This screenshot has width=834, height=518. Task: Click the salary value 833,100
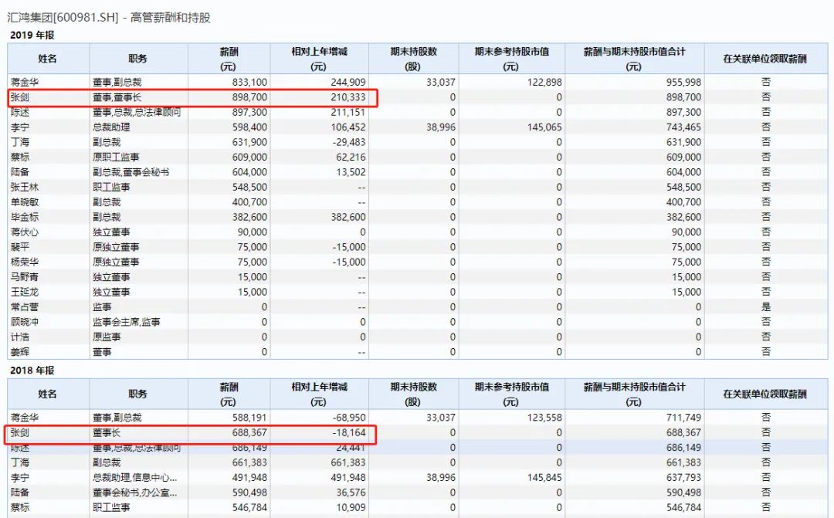[x=249, y=83]
